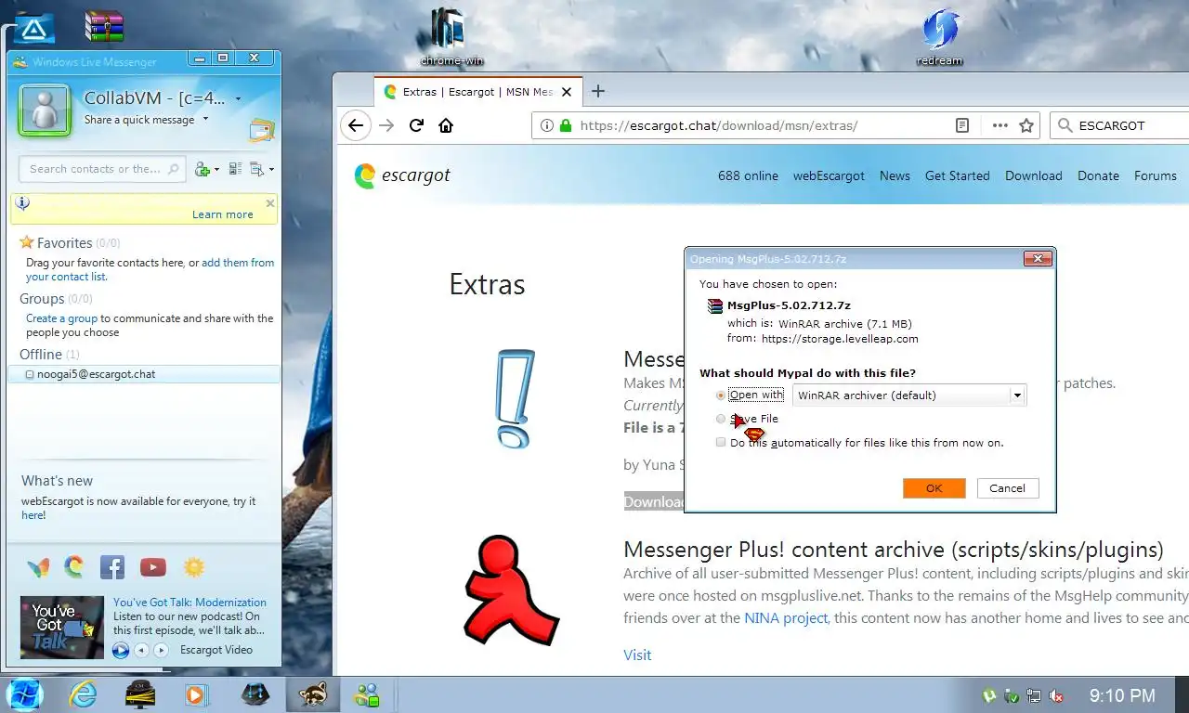Screen dimensions: 1189x713
Task: Bookmark this page with star icon
Action: [x=1026, y=125]
